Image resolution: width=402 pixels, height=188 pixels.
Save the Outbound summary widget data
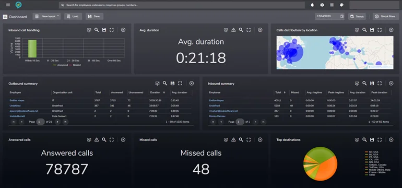[x=172, y=84]
